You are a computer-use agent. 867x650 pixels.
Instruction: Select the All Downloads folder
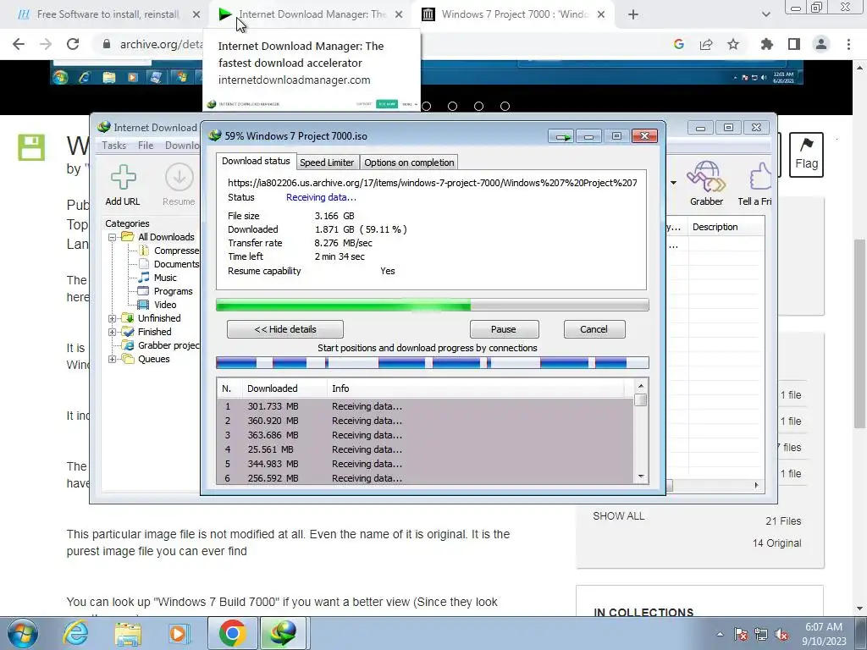pyautogui.click(x=158, y=237)
